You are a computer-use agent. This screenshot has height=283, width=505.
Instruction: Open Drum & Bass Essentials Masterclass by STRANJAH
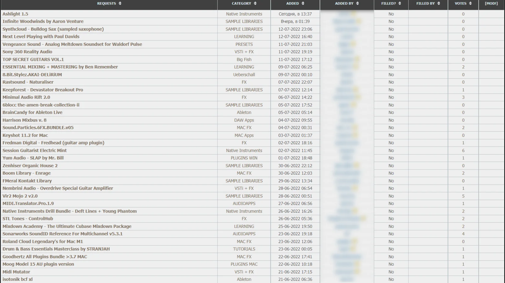(x=56, y=249)
